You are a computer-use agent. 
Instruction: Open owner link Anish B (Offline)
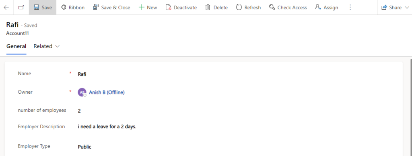pos(107,92)
